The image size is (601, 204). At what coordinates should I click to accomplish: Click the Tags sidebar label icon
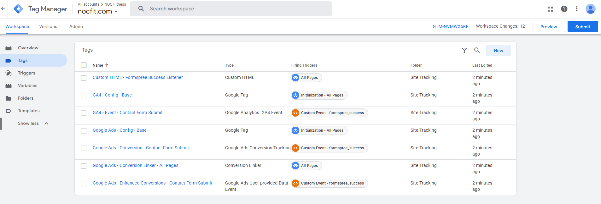pos(9,61)
